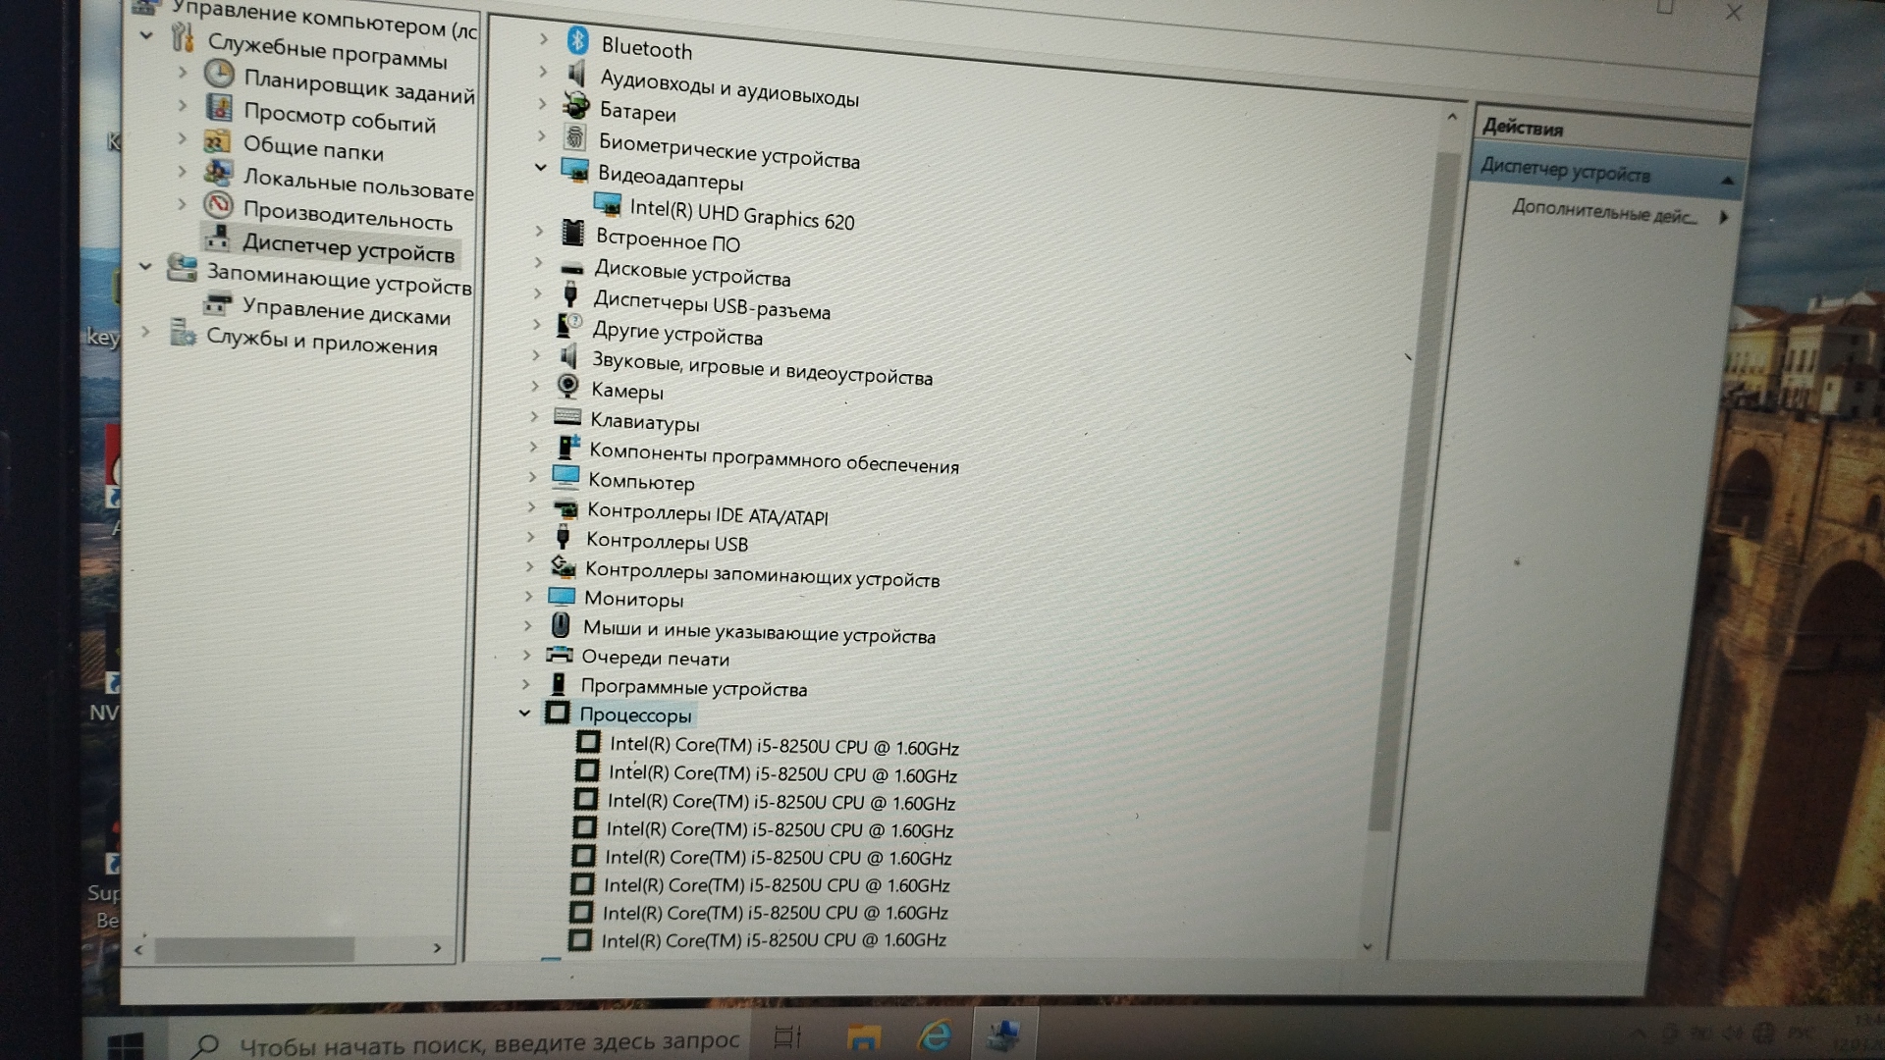Collapse the Запоминающие устройства tree node
The image size is (1885, 1060).
coord(145,265)
